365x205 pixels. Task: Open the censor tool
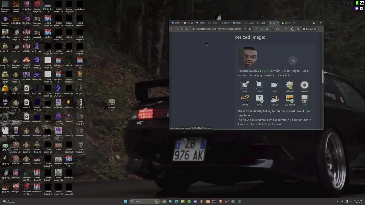275,100
